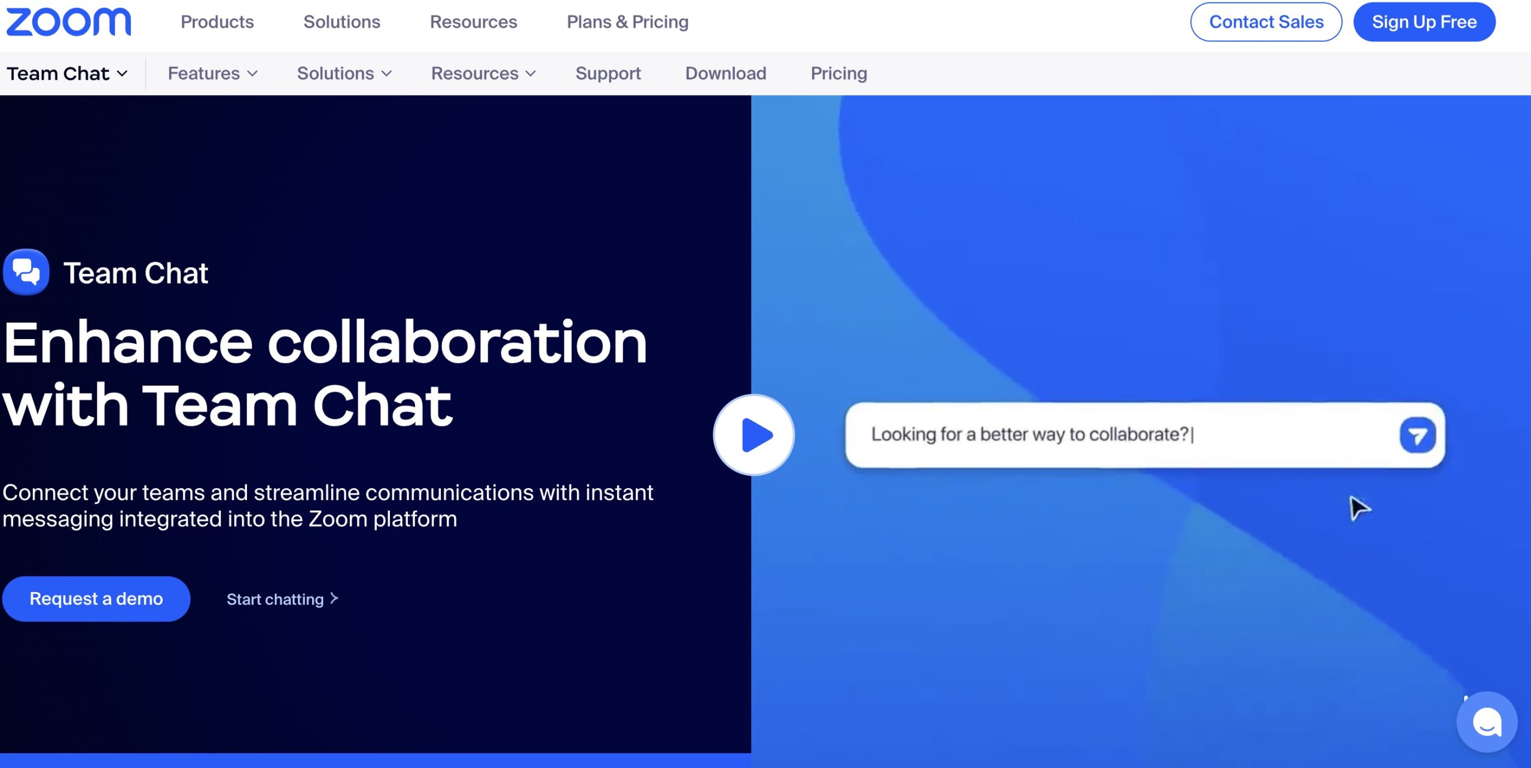This screenshot has height=768, width=1531.
Task: Expand the Resources dropdown in subnav
Action: pos(483,74)
